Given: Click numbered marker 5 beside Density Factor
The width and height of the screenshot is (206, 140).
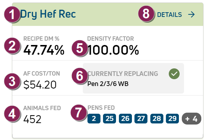Looking at the screenshot, I should pyautogui.click(x=80, y=48).
